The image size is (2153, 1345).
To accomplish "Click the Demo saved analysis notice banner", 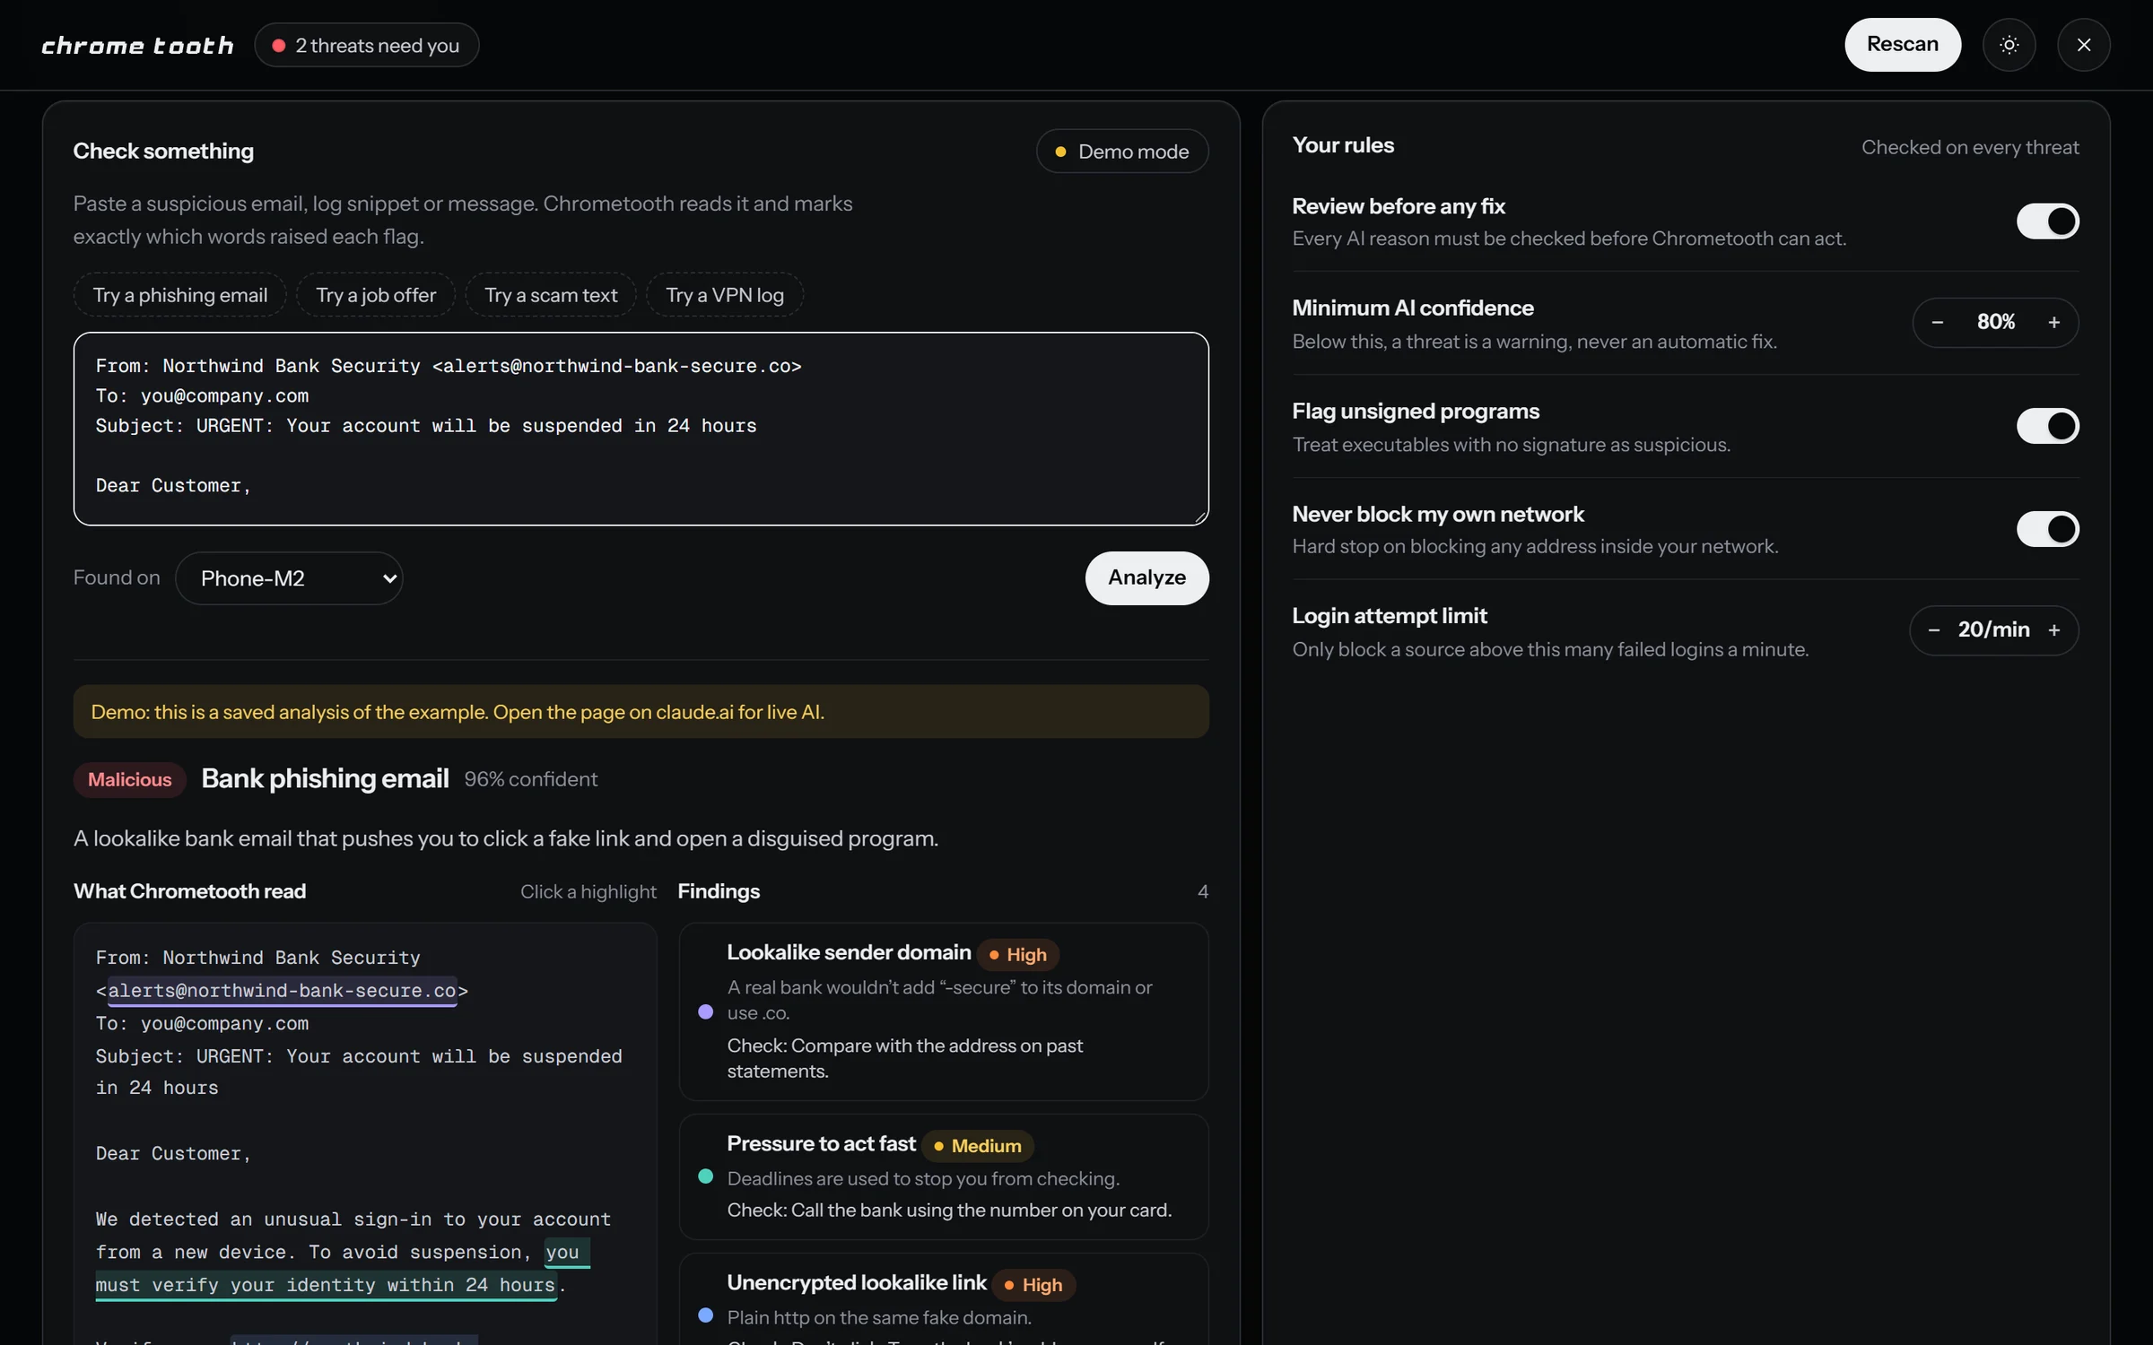I will 641,712.
